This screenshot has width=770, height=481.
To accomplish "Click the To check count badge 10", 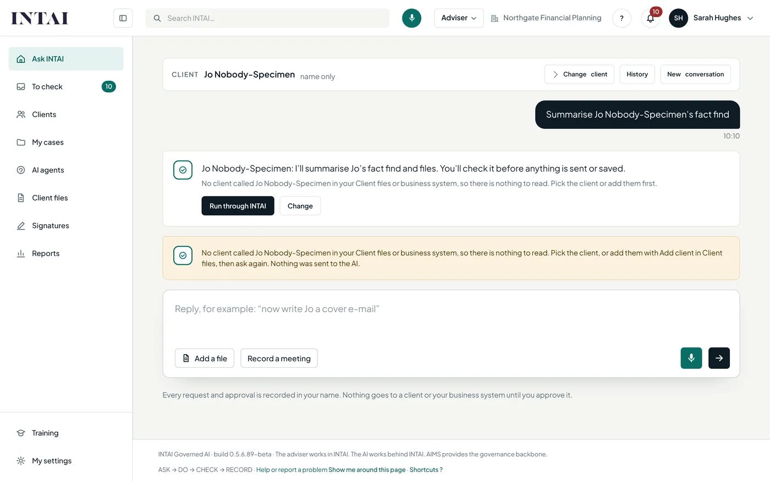I will click(109, 87).
